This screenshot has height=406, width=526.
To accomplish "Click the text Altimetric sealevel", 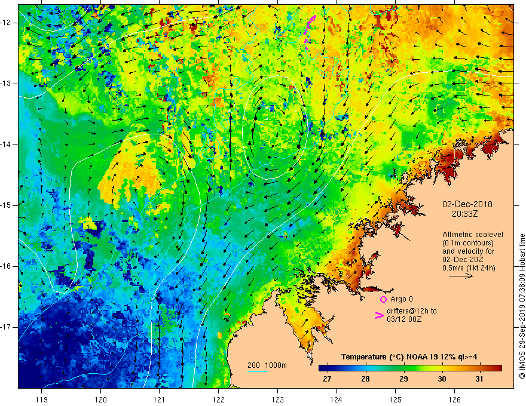I will 473,235.
